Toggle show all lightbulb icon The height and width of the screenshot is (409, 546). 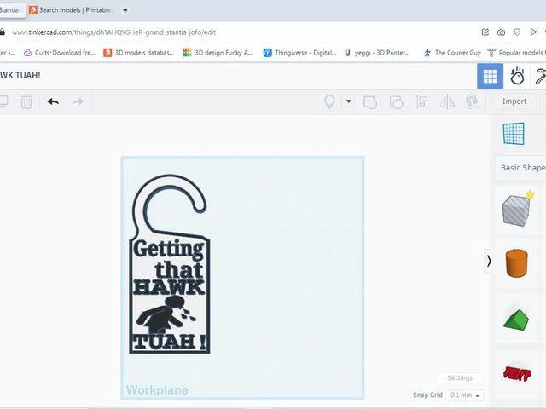[329, 102]
